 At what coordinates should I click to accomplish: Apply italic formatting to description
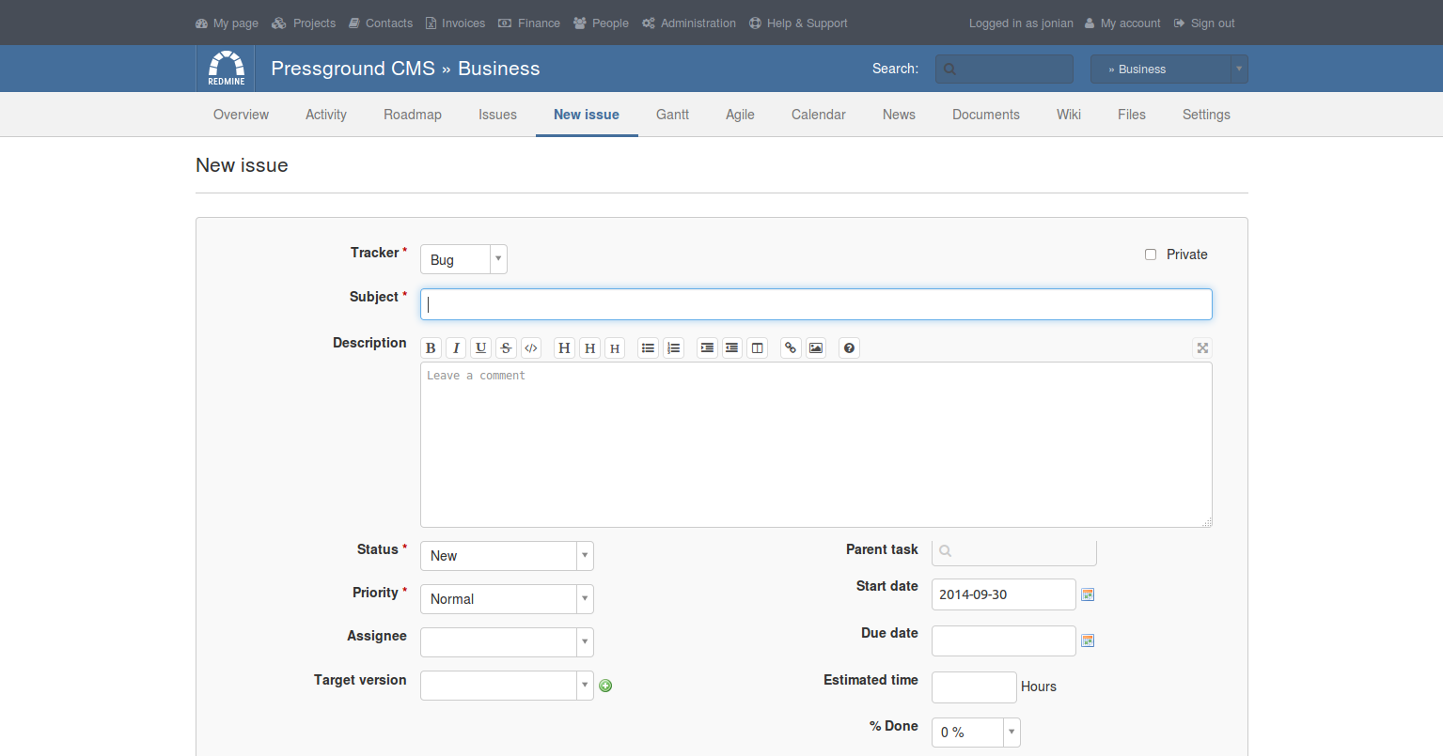(x=456, y=348)
